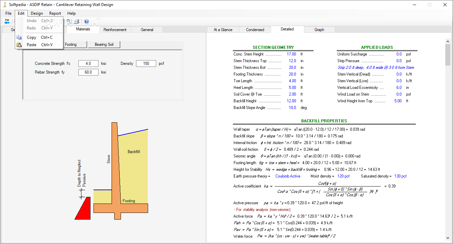Screen dimensions: 453x244
Task: Open the Report menu
Action: [55, 13]
